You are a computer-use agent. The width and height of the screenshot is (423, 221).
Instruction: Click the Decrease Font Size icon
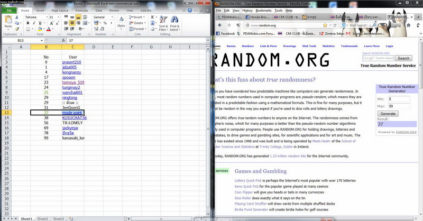[x=58, y=23]
